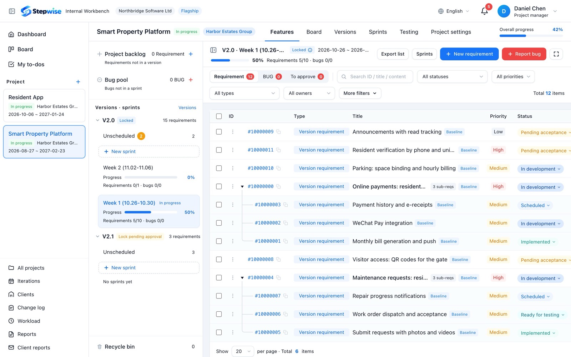Click Week 1 sprint progress bar
571x357 pixels.
(151, 212)
